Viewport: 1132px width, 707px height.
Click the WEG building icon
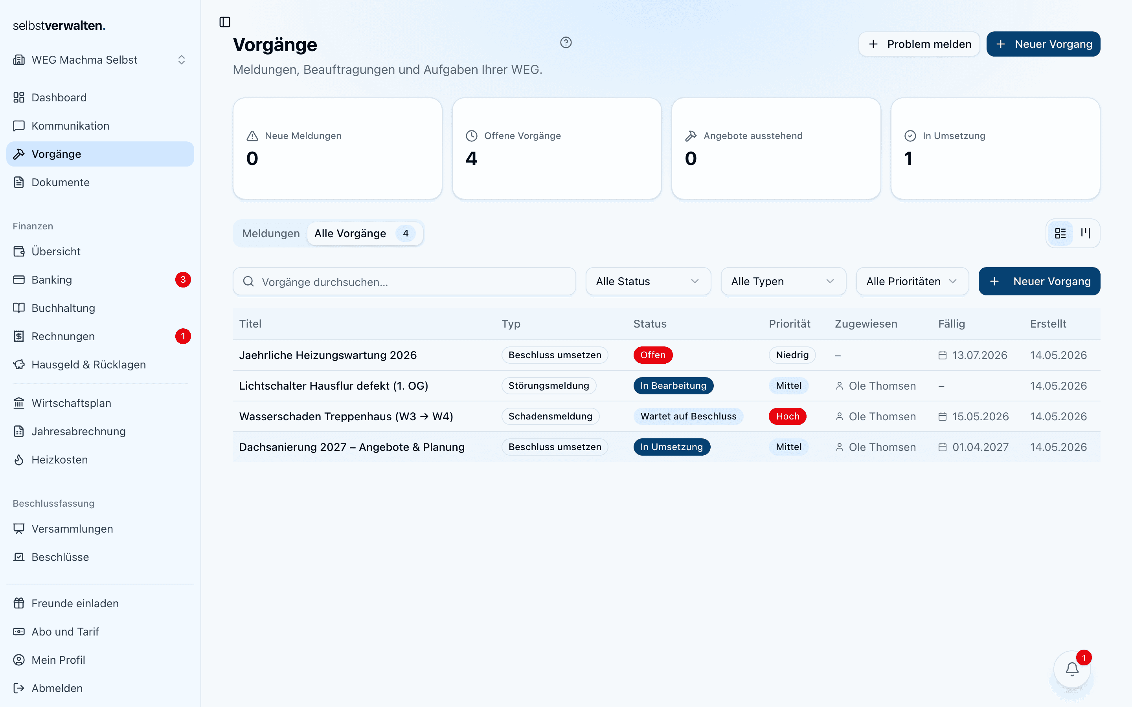click(x=19, y=60)
